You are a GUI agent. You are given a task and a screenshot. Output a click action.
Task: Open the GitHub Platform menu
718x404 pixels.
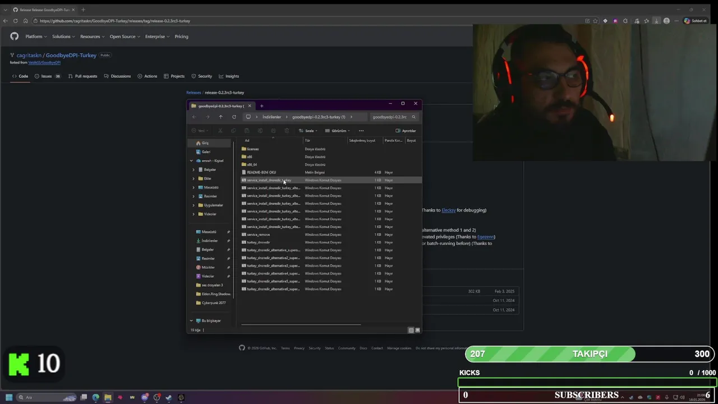[36, 36]
